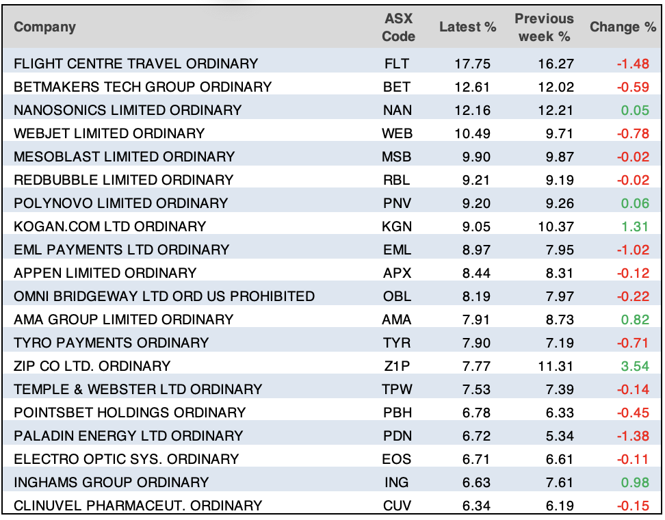
Task: Click the KOGAN.COM LTD ORDINARY entry
Action: coord(110,226)
